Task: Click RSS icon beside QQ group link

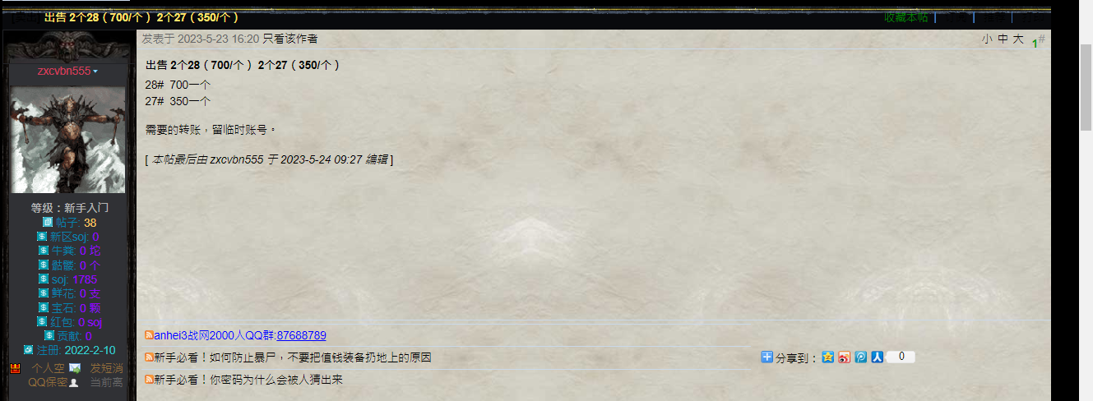Action: 149,335
